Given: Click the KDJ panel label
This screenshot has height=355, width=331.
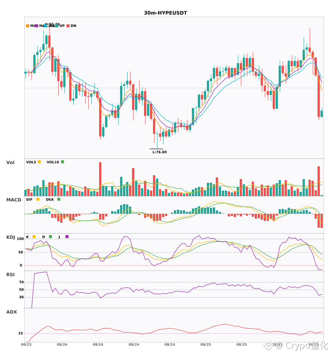Looking at the screenshot, I should tap(10, 237).
